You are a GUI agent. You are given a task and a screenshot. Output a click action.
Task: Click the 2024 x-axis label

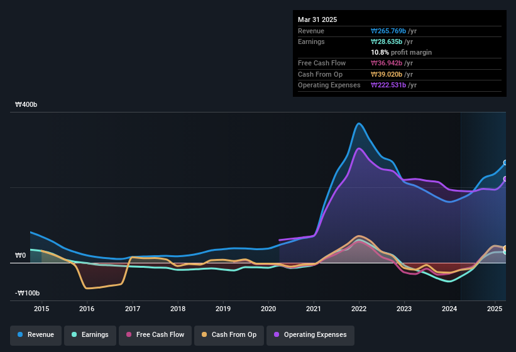(449, 309)
